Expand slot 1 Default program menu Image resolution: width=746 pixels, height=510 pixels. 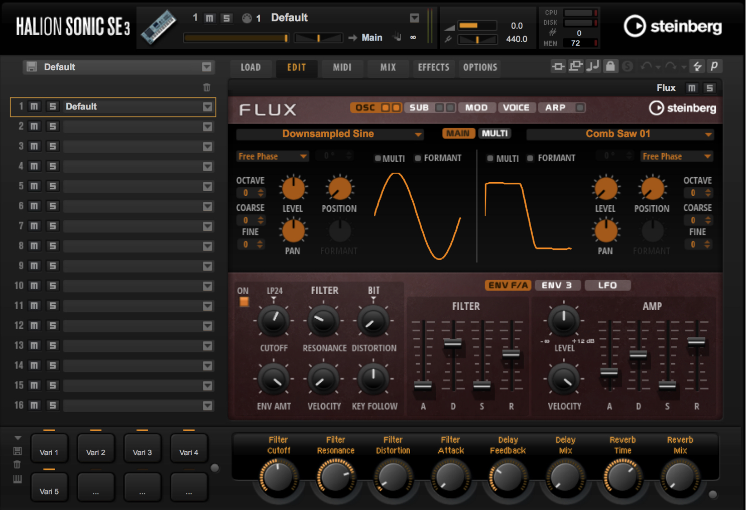tap(207, 106)
